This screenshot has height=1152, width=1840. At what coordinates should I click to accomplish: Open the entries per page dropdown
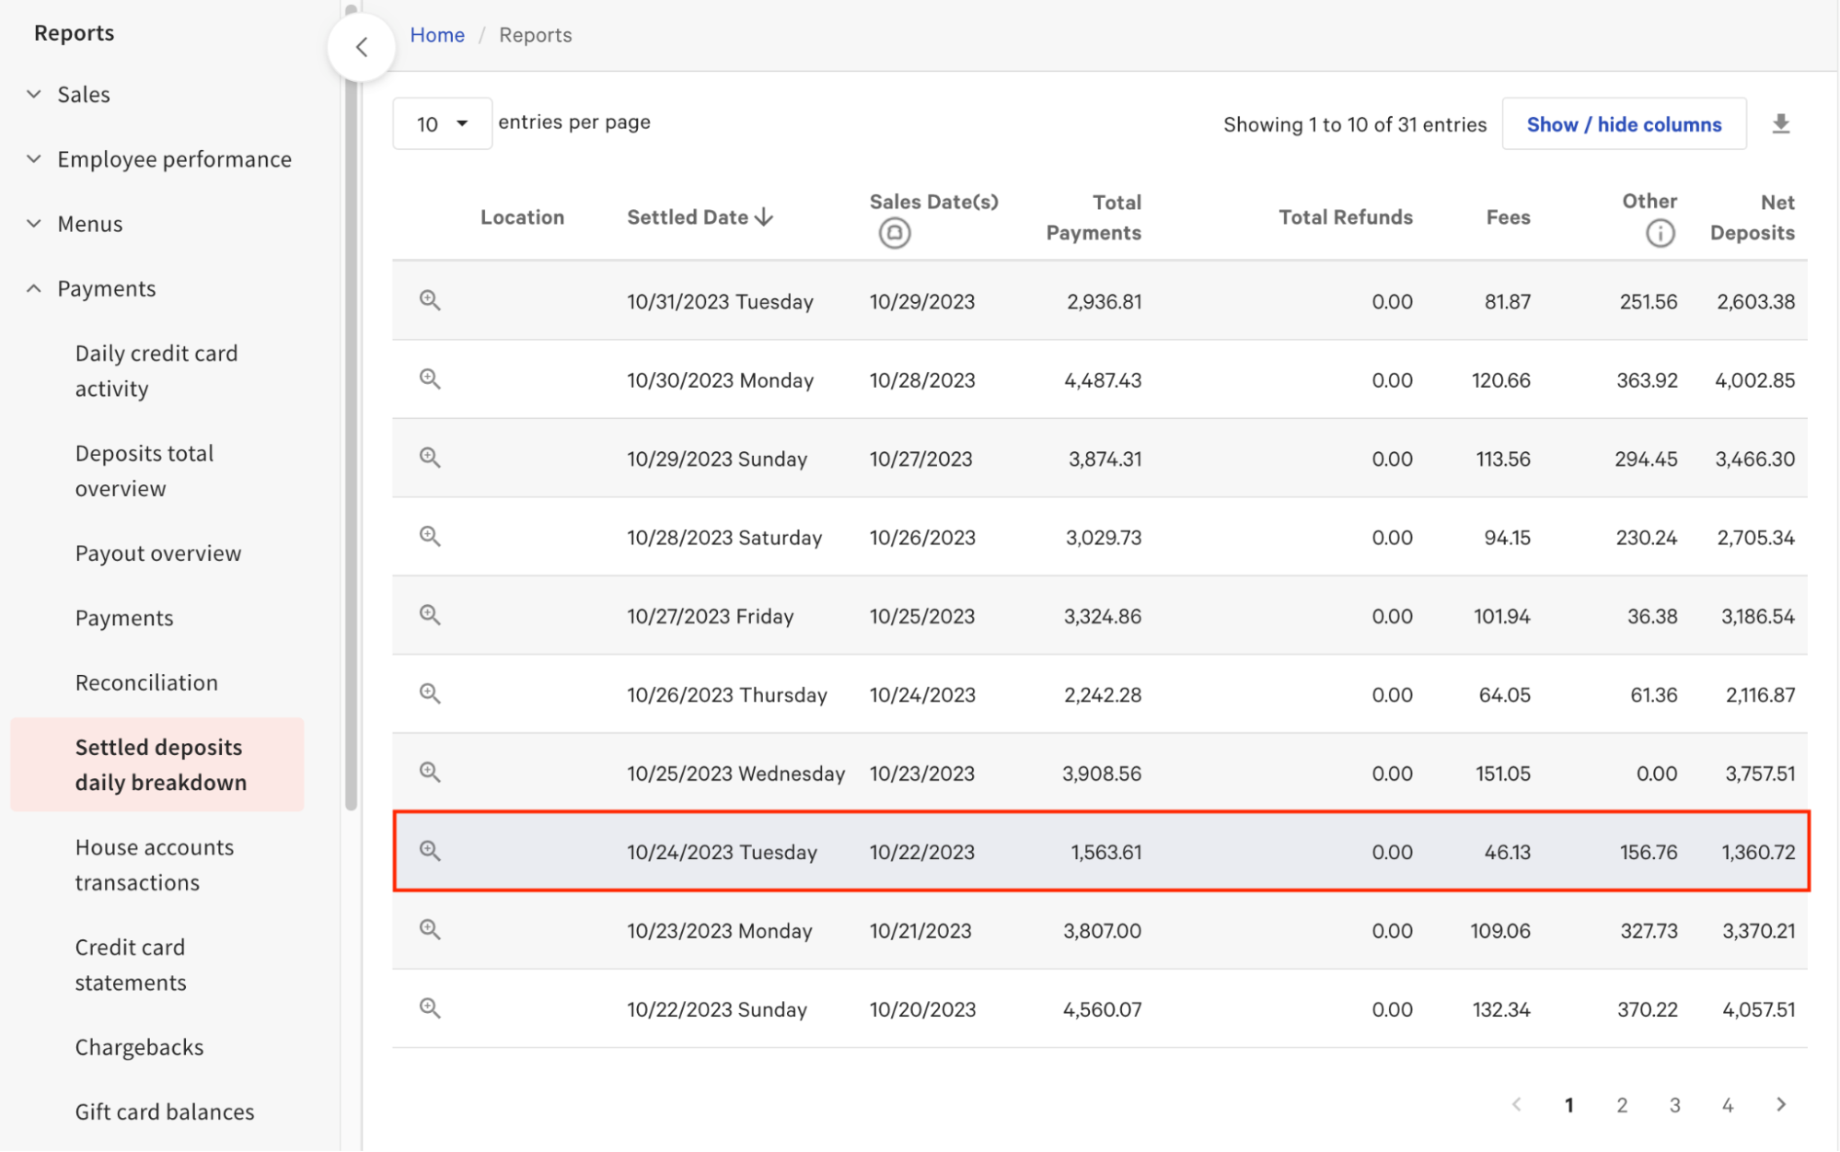point(442,123)
